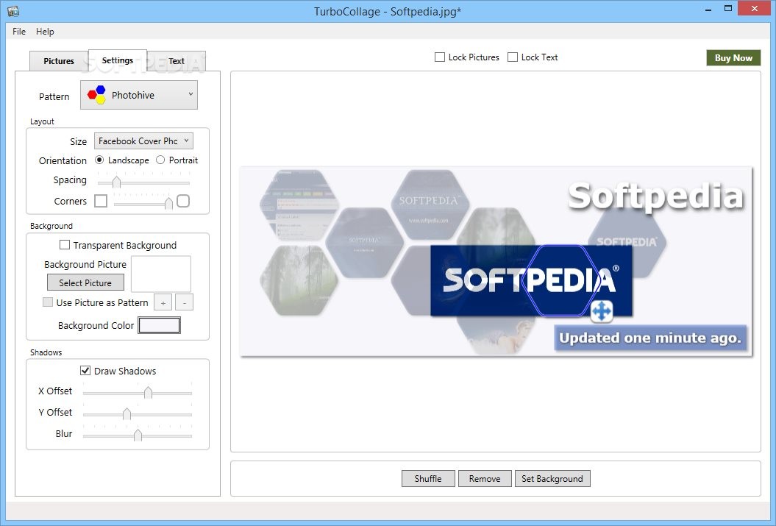This screenshot has width=776, height=526.
Task: Click the Shuffle button
Action: pos(428,478)
